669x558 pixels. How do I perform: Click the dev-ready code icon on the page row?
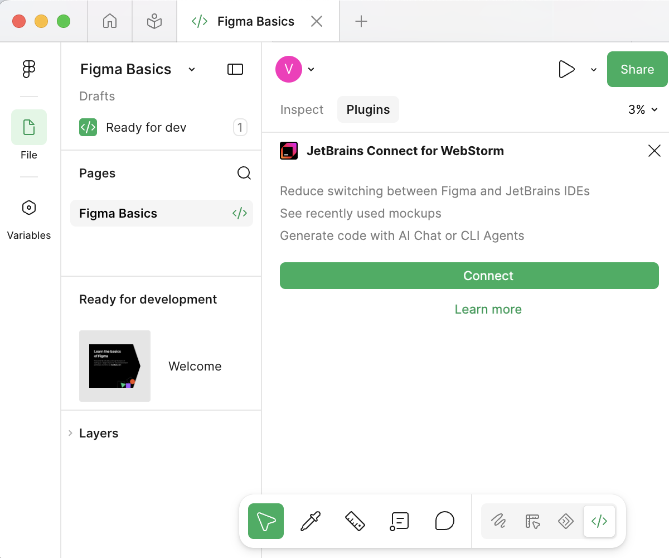pos(240,213)
